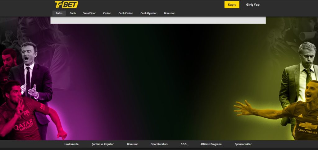Click the empty gray banner below navigation
This screenshot has width=318, height=150.
[x=158, y=20]
